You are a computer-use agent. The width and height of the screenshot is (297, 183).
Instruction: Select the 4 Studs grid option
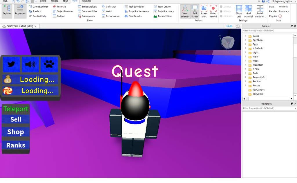(226, 11)
